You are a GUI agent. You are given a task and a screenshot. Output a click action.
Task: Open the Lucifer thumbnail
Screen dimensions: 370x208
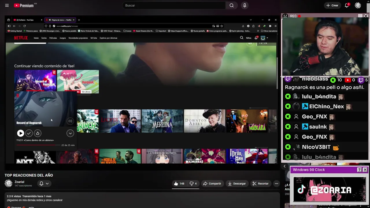[x=120, y=121]
